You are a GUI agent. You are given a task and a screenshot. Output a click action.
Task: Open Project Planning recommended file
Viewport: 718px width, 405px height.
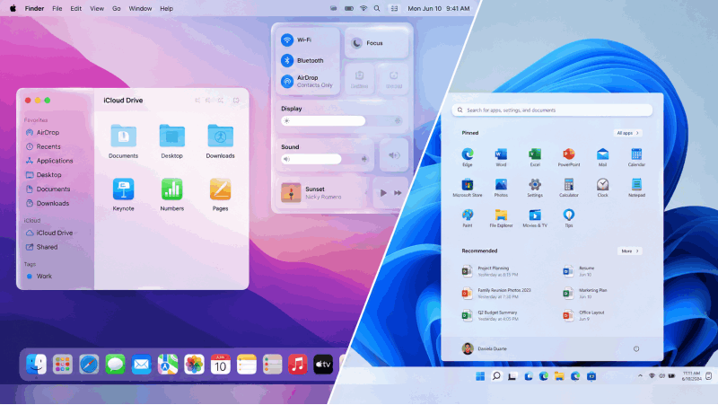(x=491, y=271)
